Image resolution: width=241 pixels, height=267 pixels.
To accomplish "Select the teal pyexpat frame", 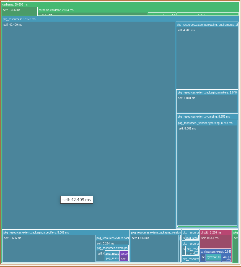I will (x=214, y=257).
